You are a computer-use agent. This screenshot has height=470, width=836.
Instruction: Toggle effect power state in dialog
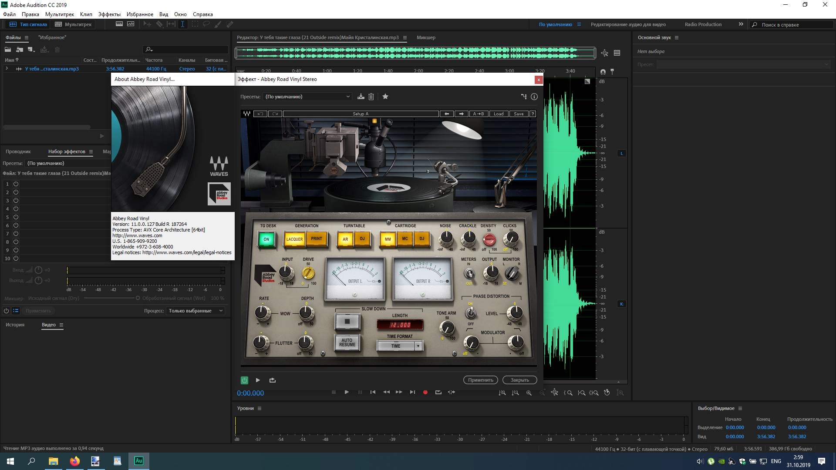pyautogui.click(x=244, y=380)
